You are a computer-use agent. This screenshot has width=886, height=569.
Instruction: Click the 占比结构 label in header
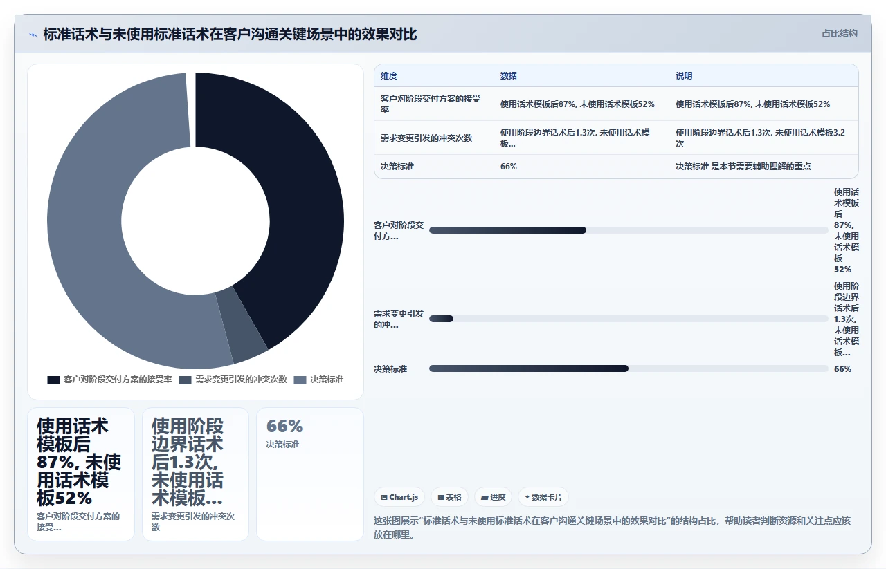840,33
